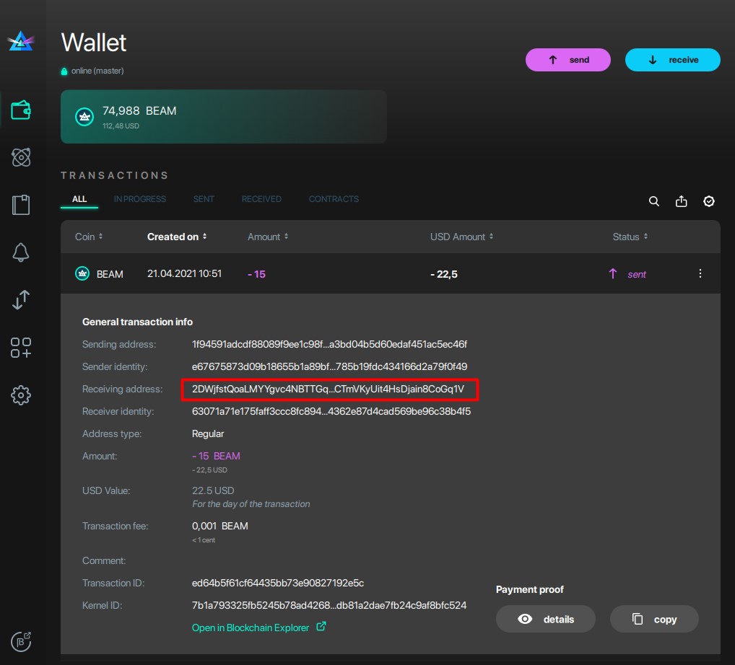This screenshot has width=735, height=665.
Task: Open the Wallet section in the sidebar
Action: click(x=22, y=110)
